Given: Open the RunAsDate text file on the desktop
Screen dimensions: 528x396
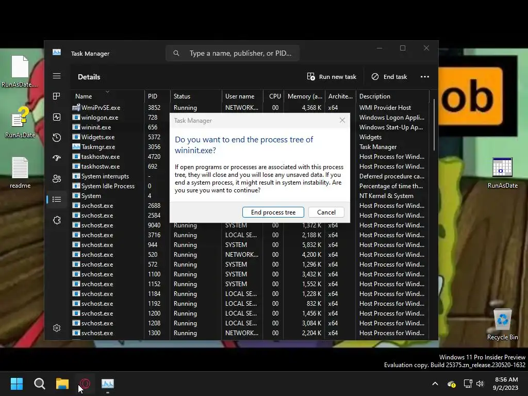Looking at the screenshot, I should coord(20,71).
